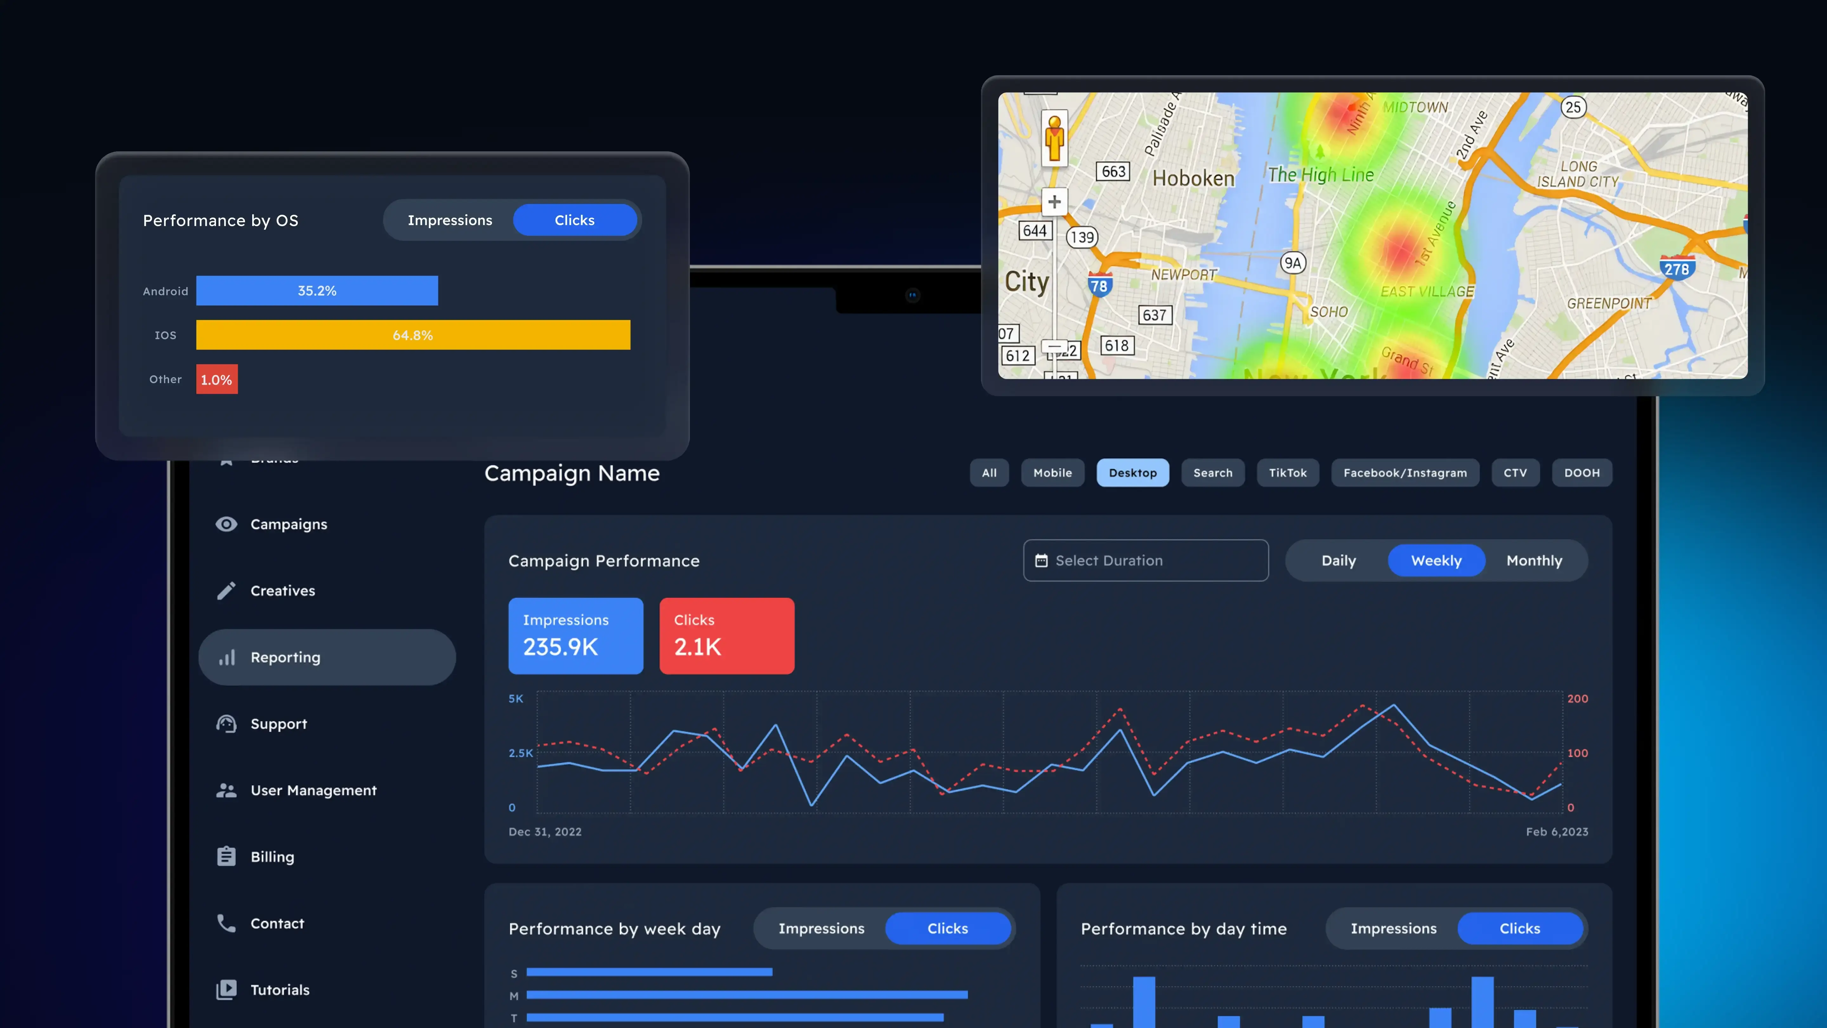Click the 200 right axis label
Screen dimensions: 1827x1028
pos(1577,699)
